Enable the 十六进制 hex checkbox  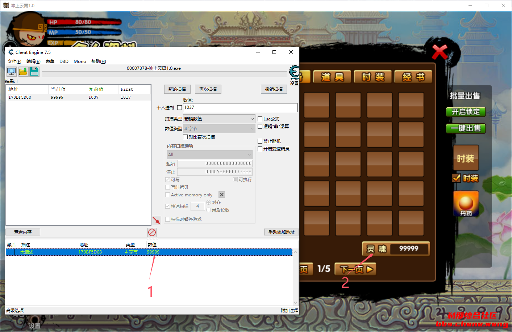179,108
